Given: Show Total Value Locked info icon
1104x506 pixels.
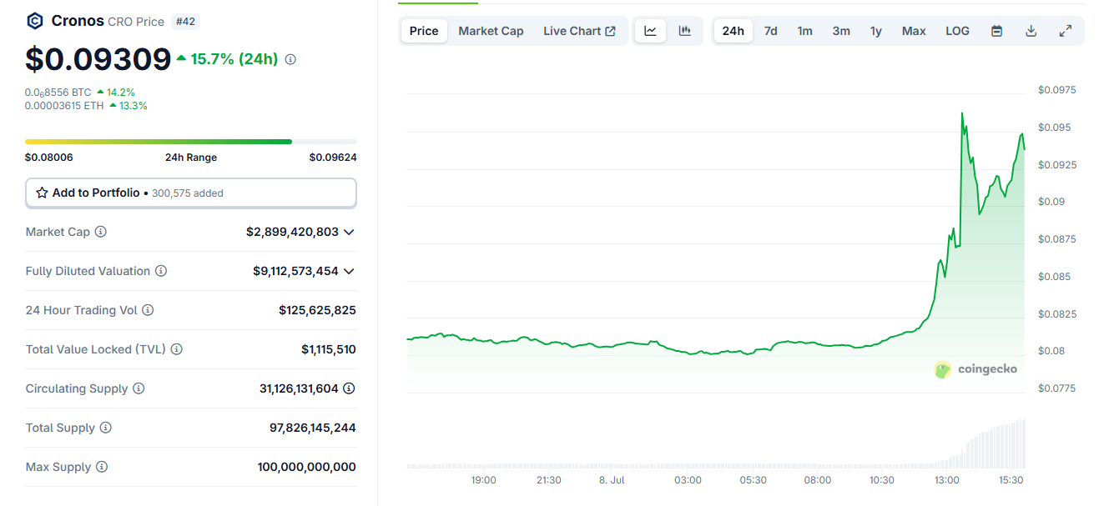Looking at the screenshot, I should coord(177,349).
